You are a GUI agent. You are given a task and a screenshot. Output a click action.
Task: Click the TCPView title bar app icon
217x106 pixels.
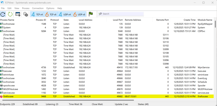[2, 3]
